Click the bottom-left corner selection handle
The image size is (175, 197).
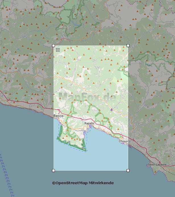53,170
